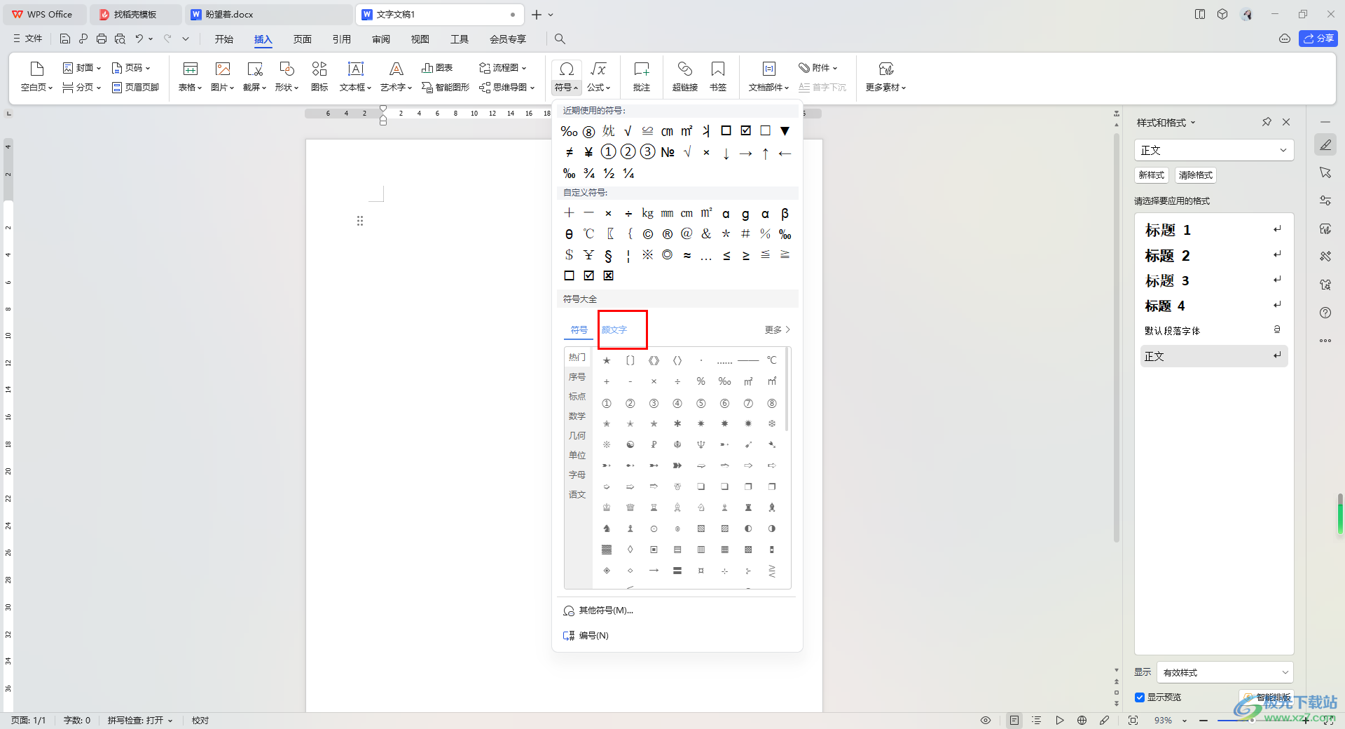Screen dimensions: 1345x729
Task: Open 更多素材 more materials
Action: pos(885,77)
